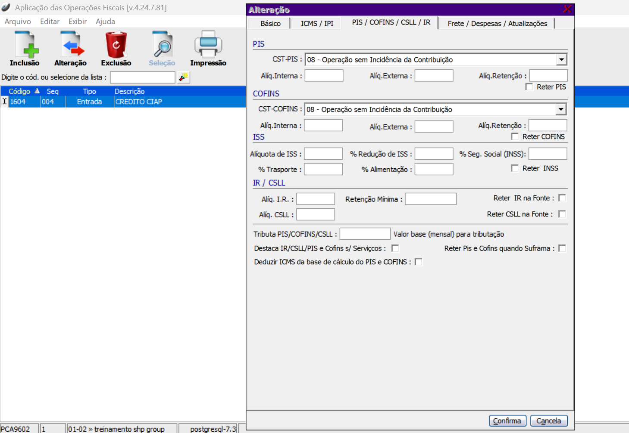Click the Seleção magnifier icon
The image size is (629, 433).
(x=162, y=44)
